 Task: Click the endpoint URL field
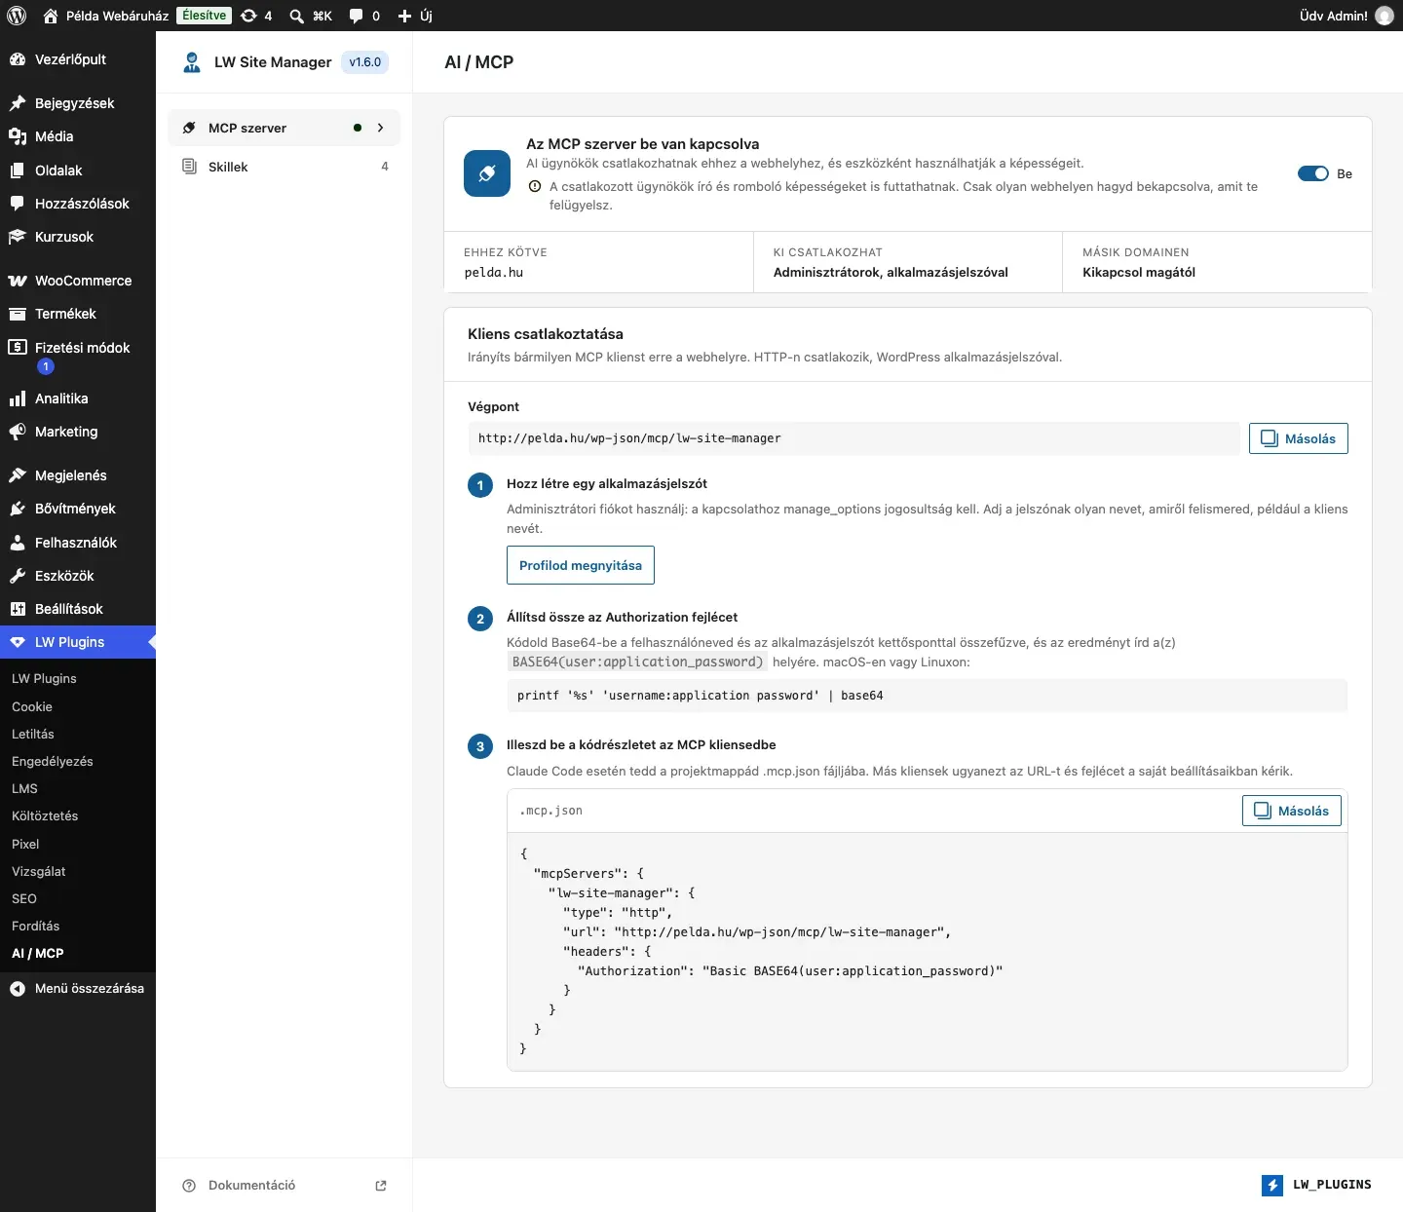(853, 438)
